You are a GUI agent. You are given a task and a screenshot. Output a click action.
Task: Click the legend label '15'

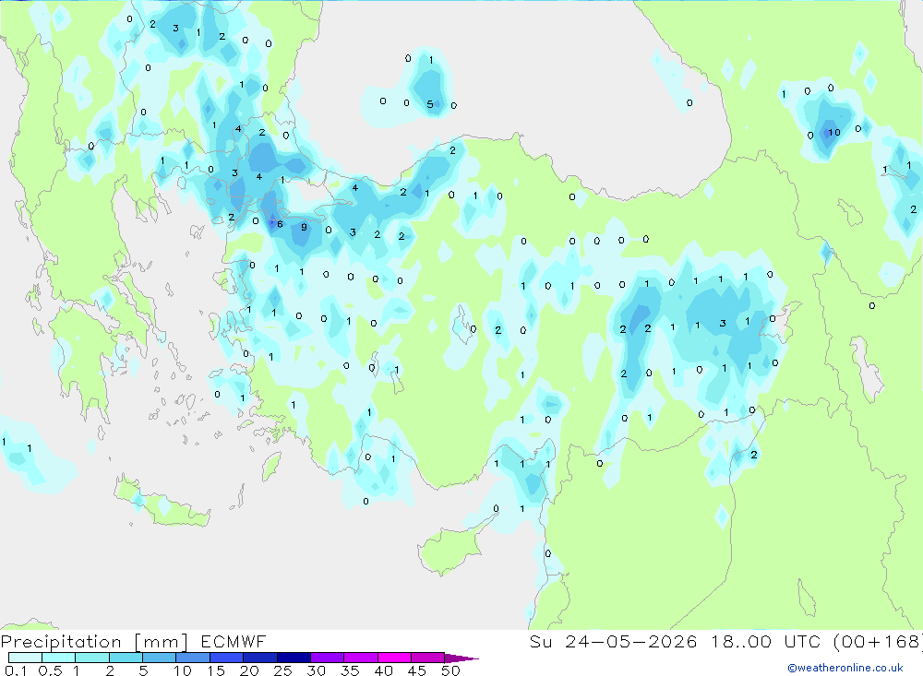pyautogui.click(x=216, y=670)
